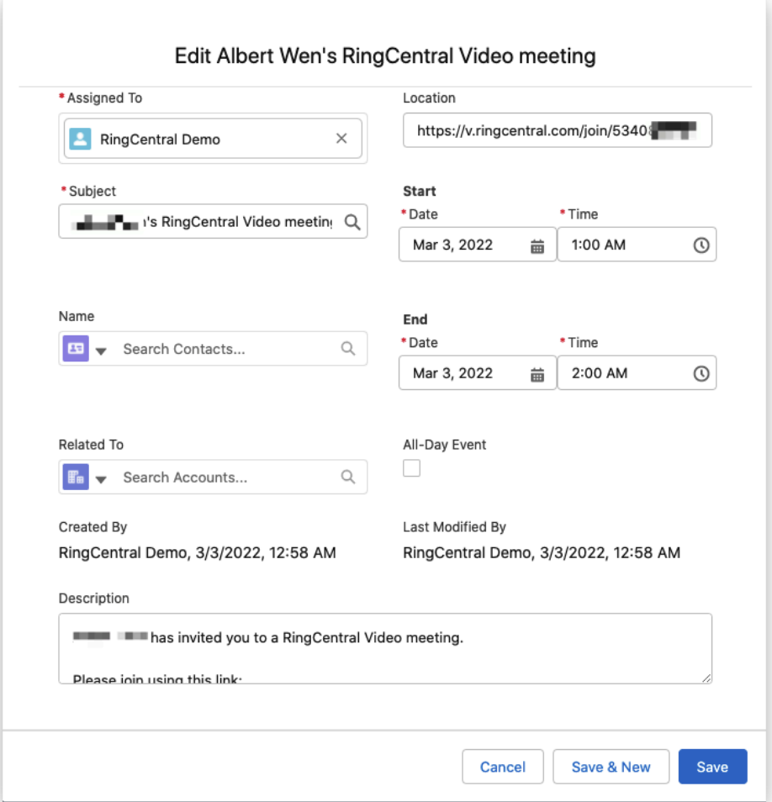Click the Contacts object icon in Name field

tap(76, 348)
